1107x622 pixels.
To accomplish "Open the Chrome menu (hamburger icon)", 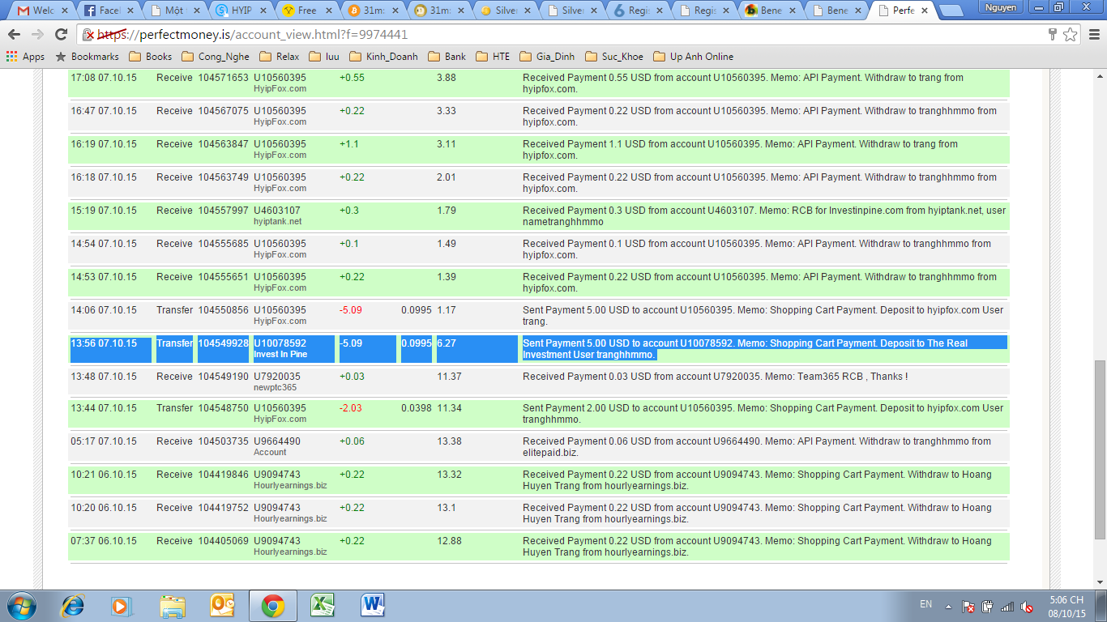I will (x=1092, y=35).
